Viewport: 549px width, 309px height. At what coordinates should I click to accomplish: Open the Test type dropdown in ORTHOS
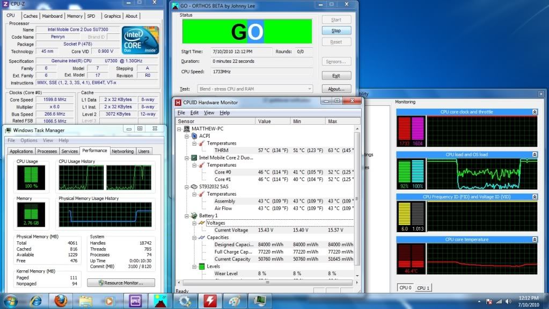[x=255, y=89]
